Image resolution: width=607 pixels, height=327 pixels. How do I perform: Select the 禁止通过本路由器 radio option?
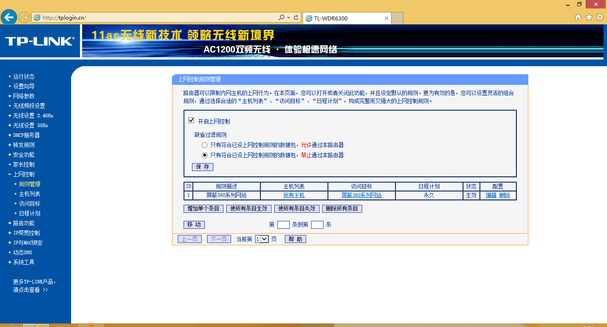(x=204, y=156)
